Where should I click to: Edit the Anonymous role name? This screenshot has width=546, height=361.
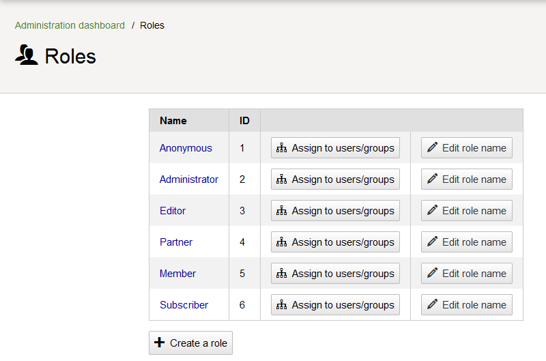pos(467,148)
